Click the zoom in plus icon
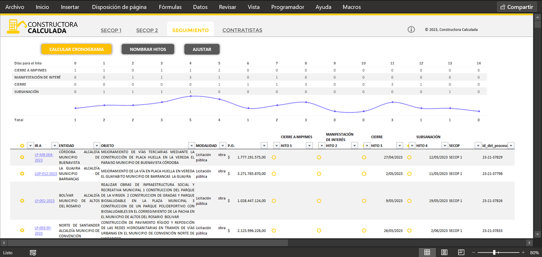Image resolution: width=542 pixels, height=257 pixels. click(523, 253)
